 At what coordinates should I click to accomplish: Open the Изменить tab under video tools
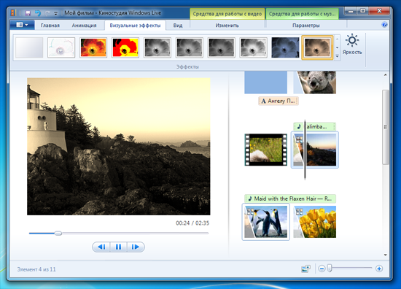tap(227, 26)
